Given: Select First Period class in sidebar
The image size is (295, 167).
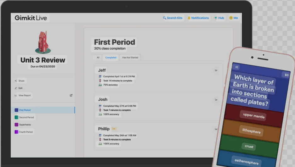Looking at the screenshot, I should [x=43, y=110].
